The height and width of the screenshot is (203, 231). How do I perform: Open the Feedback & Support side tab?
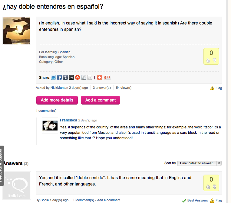[2, 165]
